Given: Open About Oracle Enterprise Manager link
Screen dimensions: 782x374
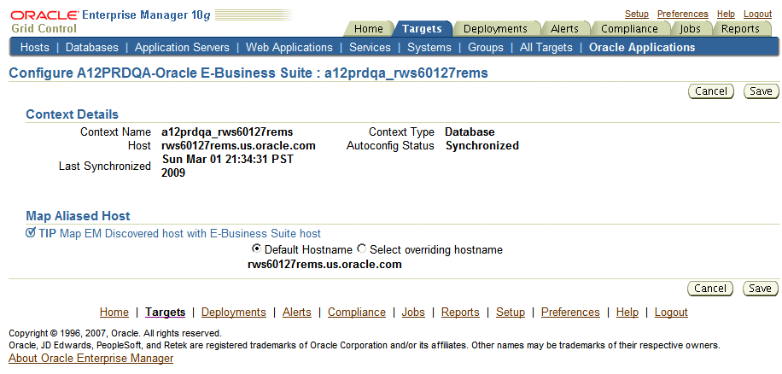Looking at the screenshot, I should [91, 358].
